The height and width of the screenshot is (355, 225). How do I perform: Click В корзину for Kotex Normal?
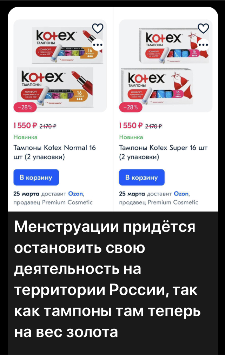coord(36,177)
